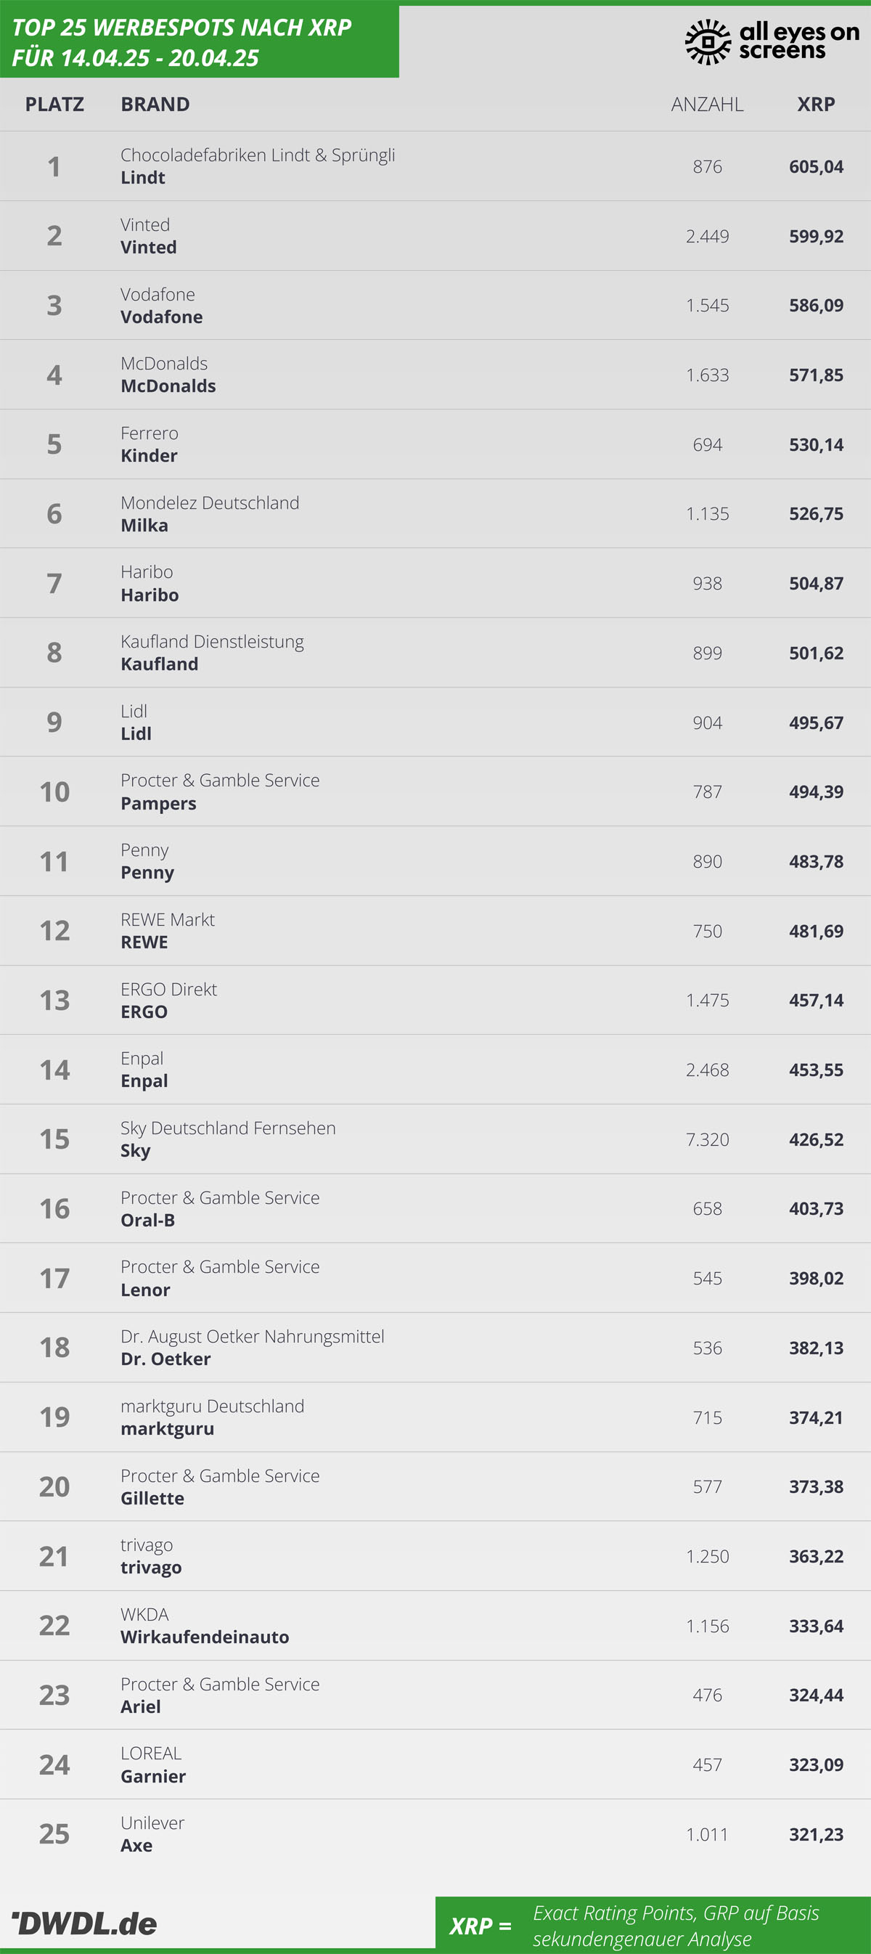Select the Enpal count 2.468
Image resolution: width=871 pixels, height=1954 pixels.
tap(707, 1070)
